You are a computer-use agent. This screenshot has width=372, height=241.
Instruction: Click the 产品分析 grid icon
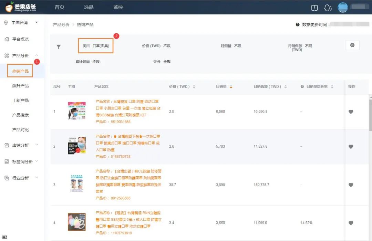coord(7,55)
